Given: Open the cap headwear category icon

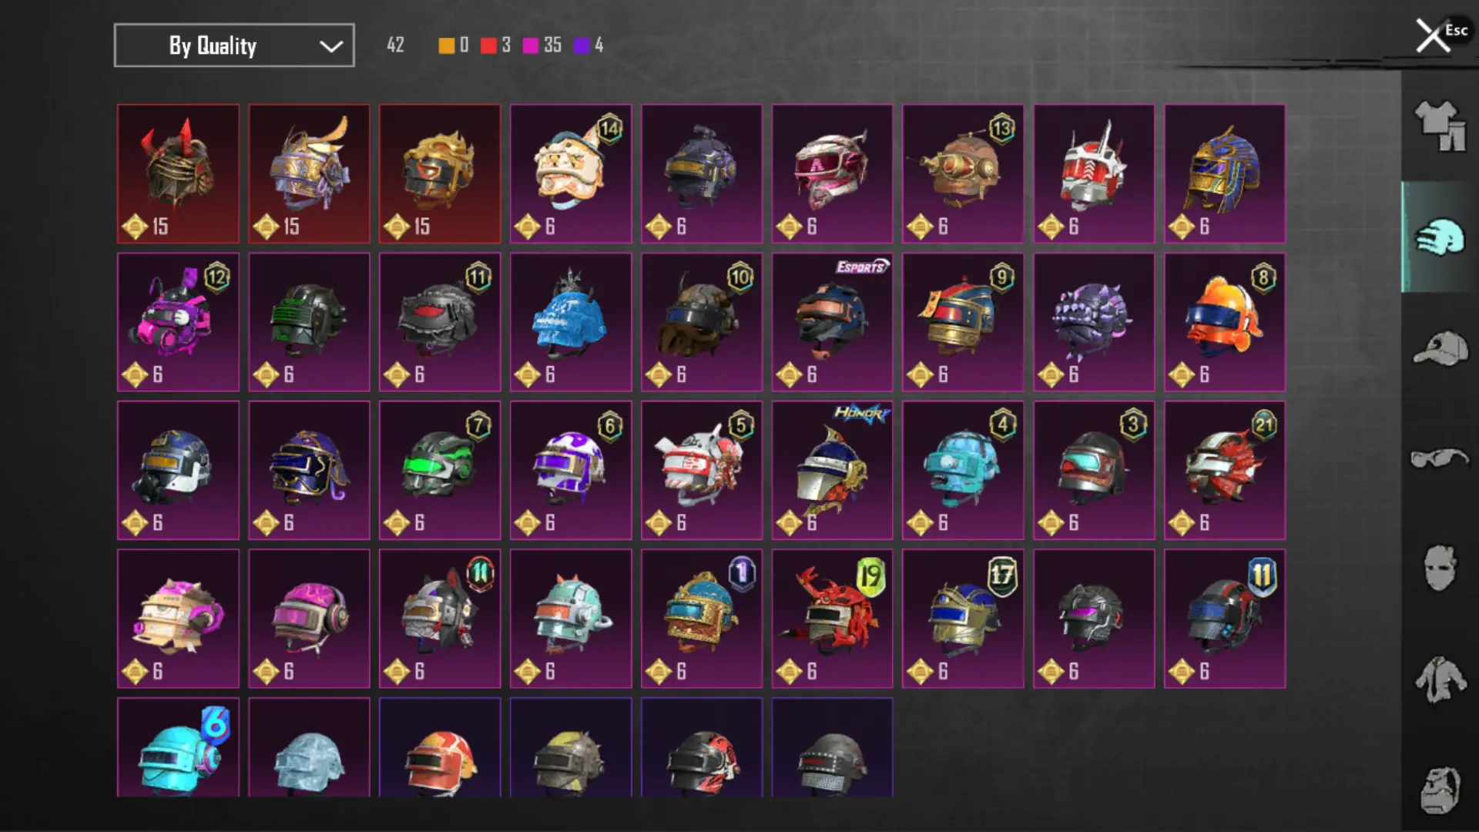Looking at the screenshot, I should click(1439, 348).
